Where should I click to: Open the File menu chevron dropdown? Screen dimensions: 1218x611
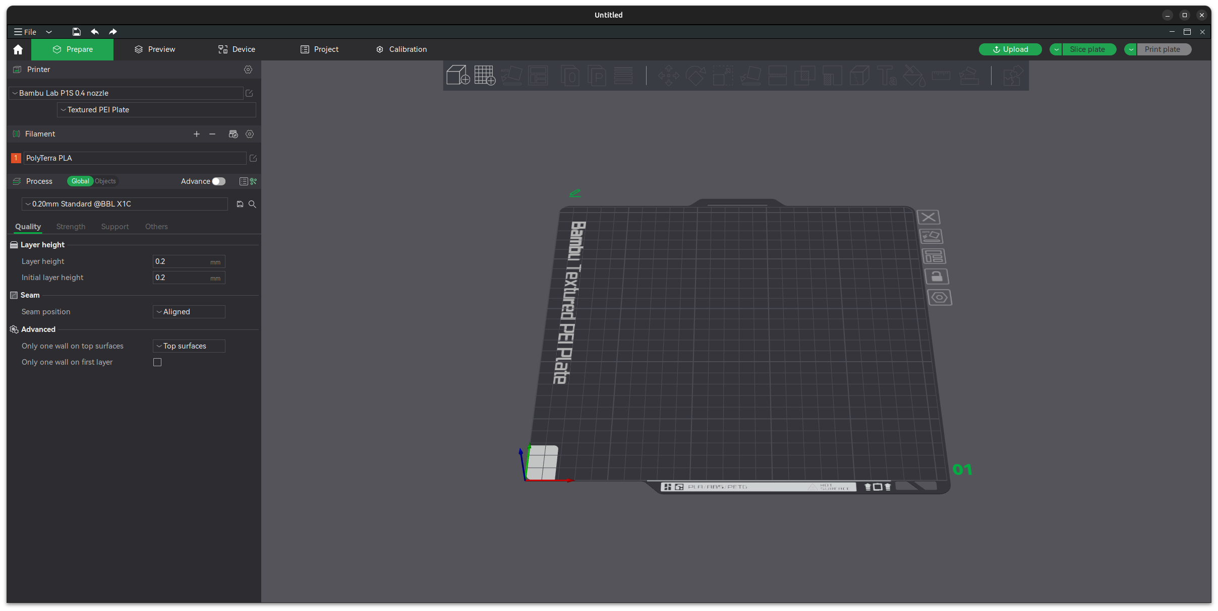49,32
